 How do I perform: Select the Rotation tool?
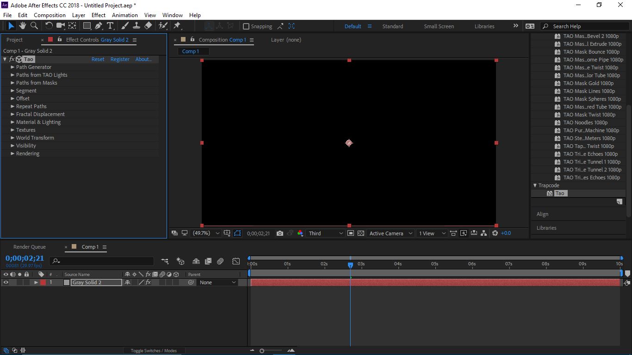click(49, 26)
